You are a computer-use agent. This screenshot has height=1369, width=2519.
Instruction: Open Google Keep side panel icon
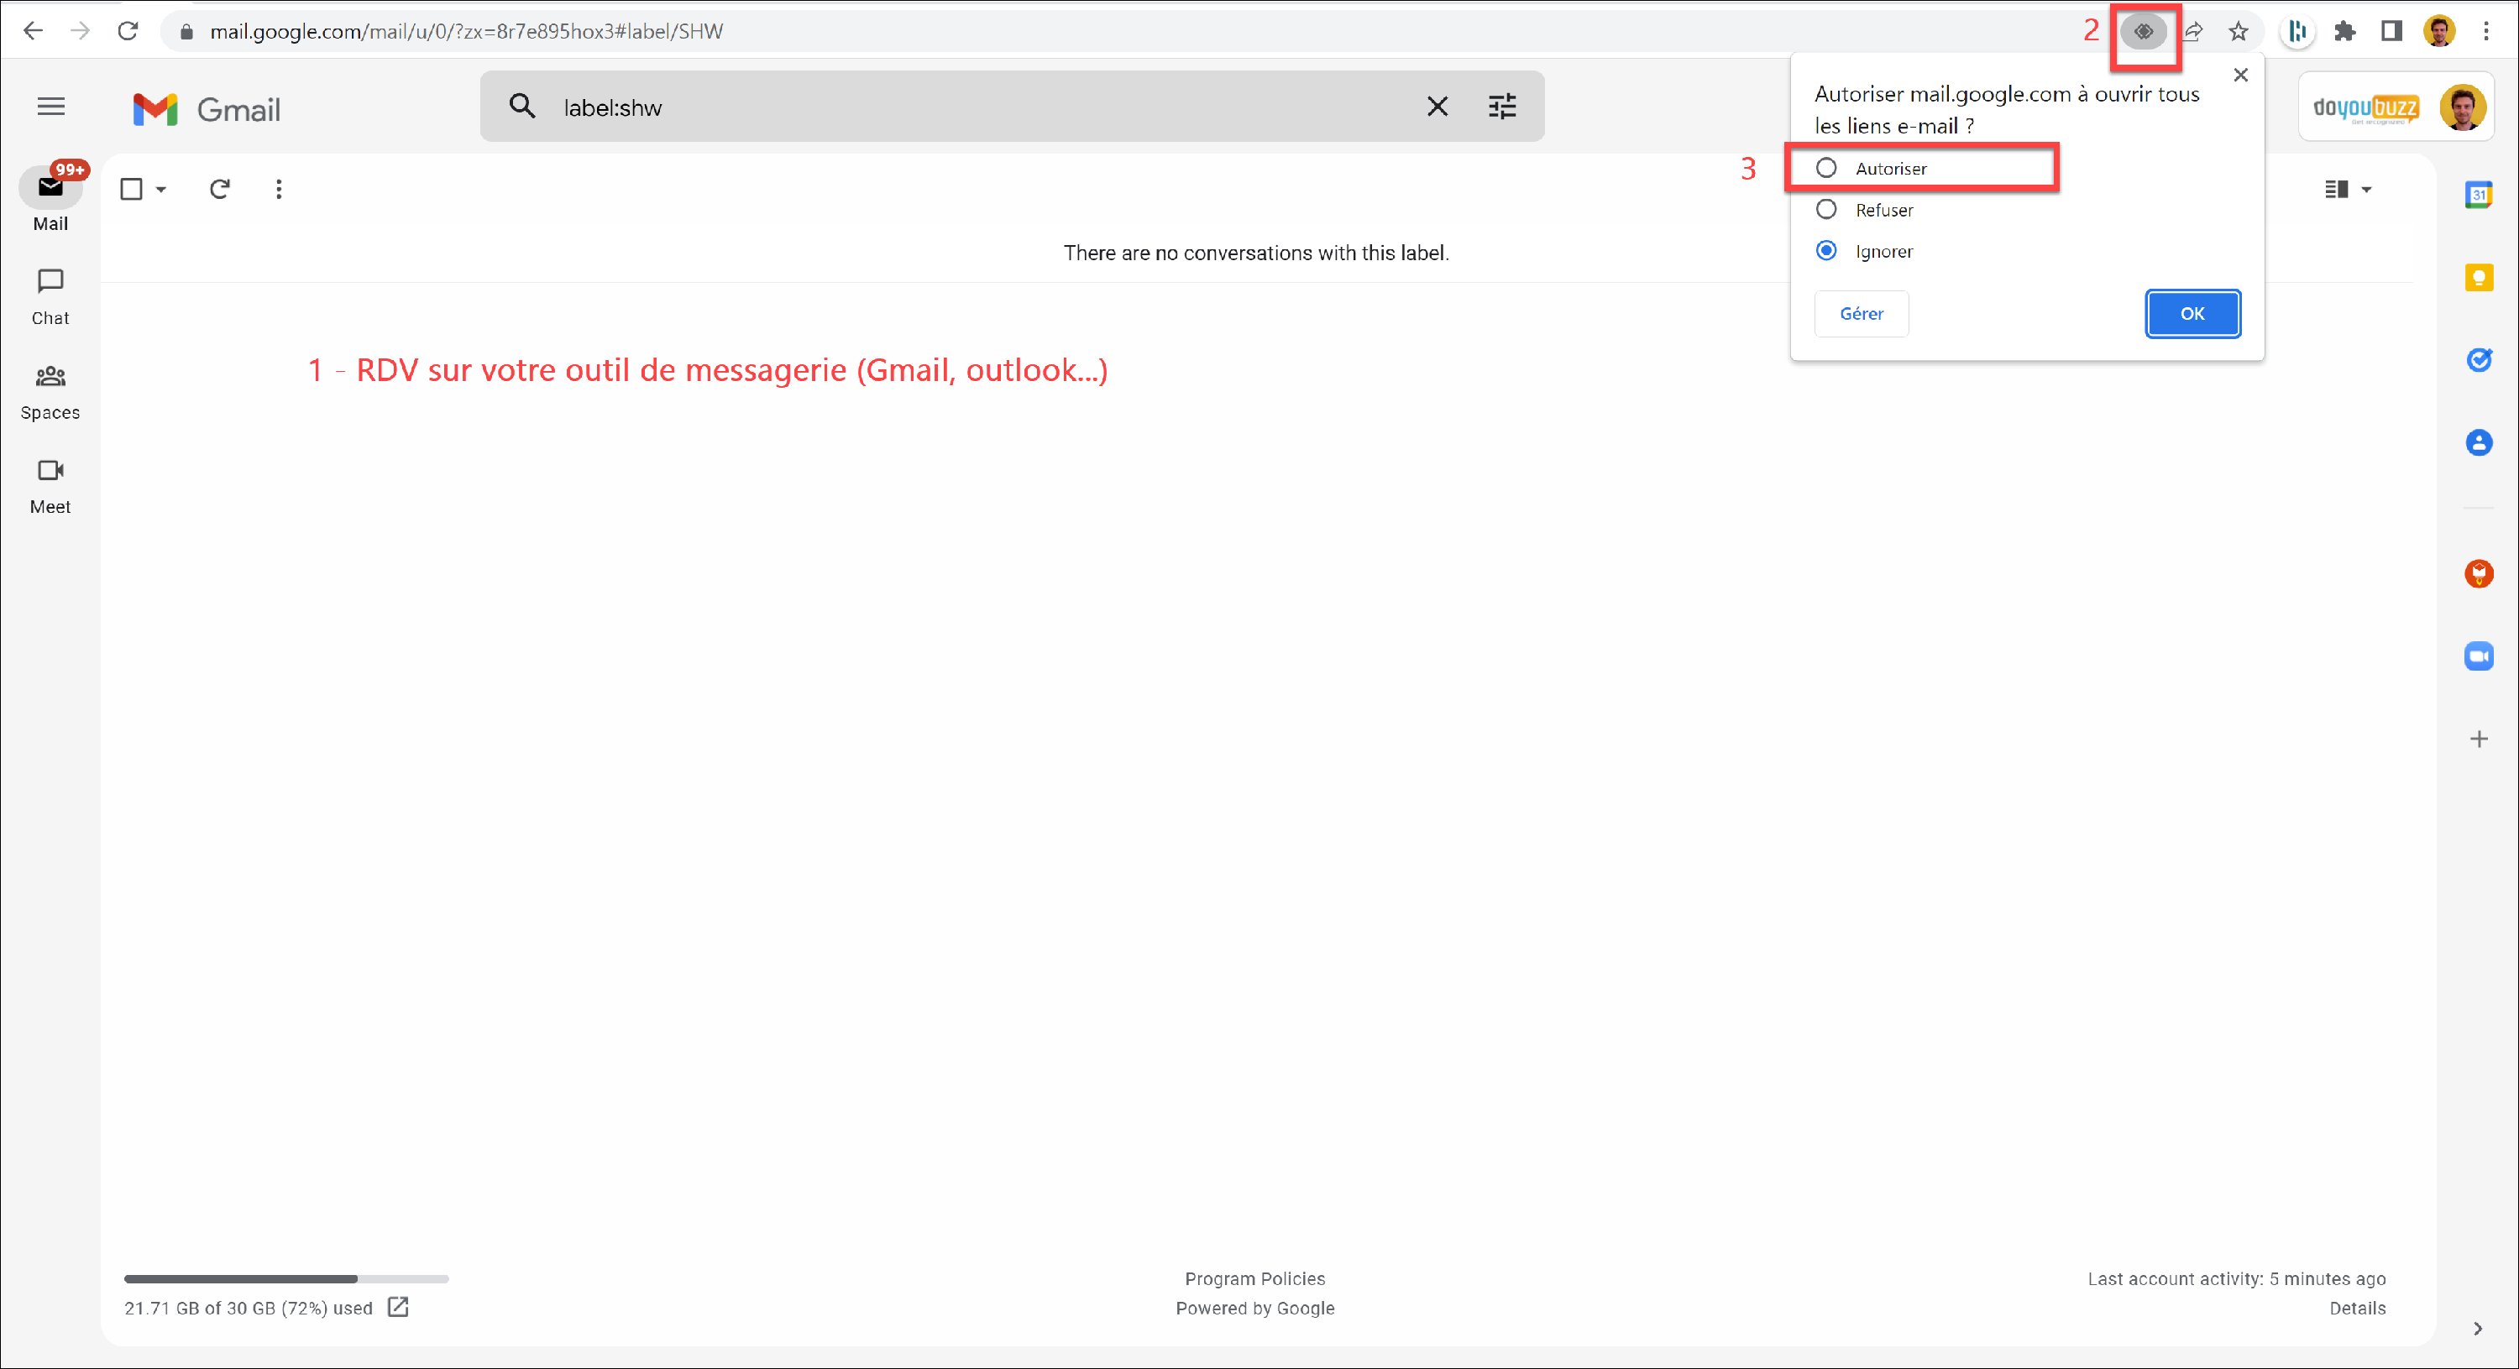tap(2478, 278)
